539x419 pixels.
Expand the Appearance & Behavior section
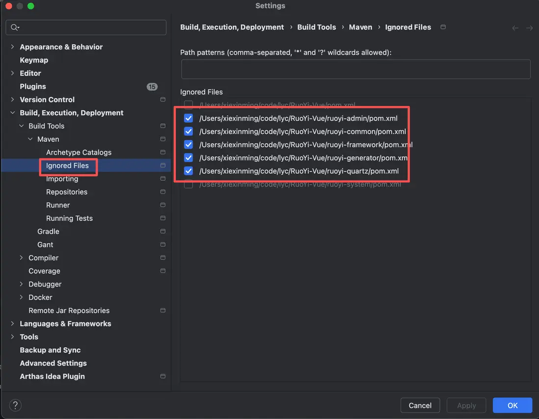(13, 47)
